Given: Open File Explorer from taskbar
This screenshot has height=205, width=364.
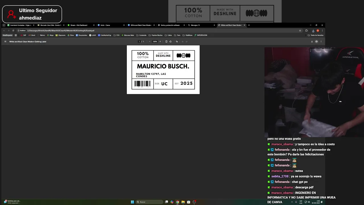Looking at the screenshot, I should 183,202.
